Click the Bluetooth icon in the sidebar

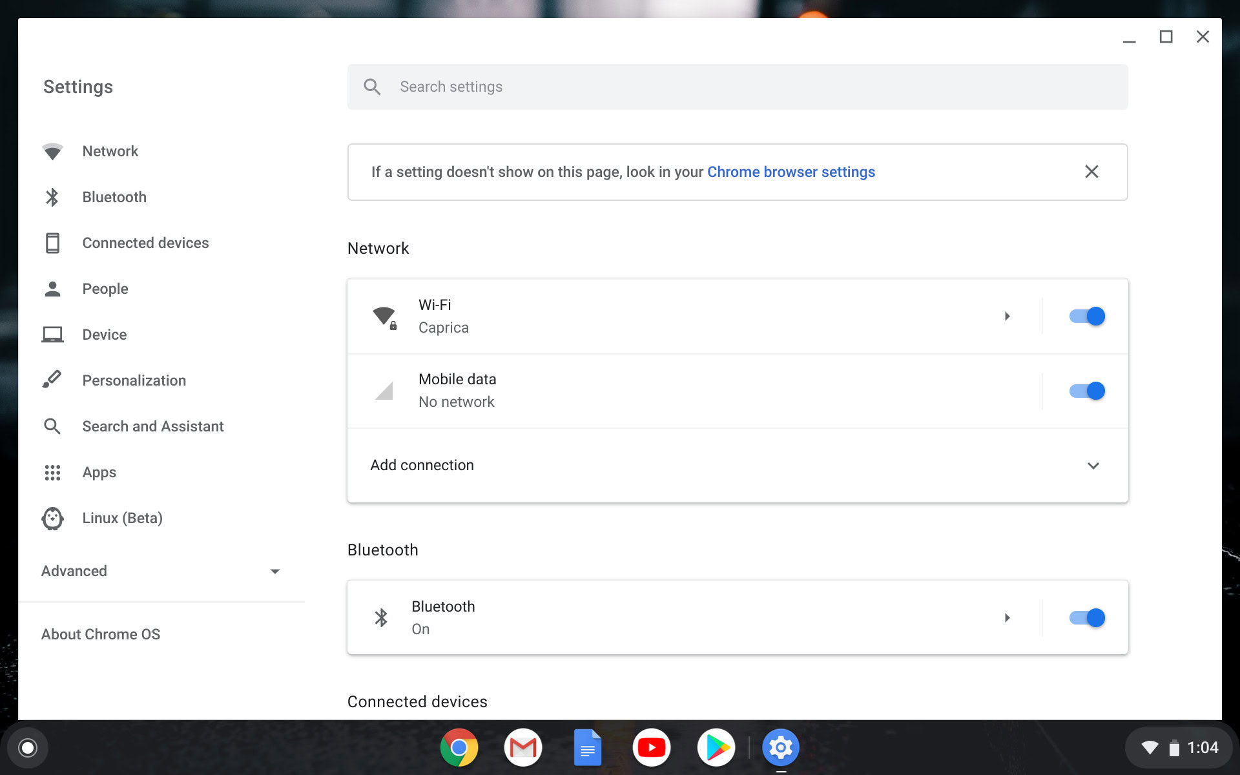[x=52, y=197]
